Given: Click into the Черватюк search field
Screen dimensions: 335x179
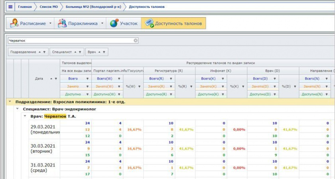Looking at the screenshot, I should coord(70,41).
